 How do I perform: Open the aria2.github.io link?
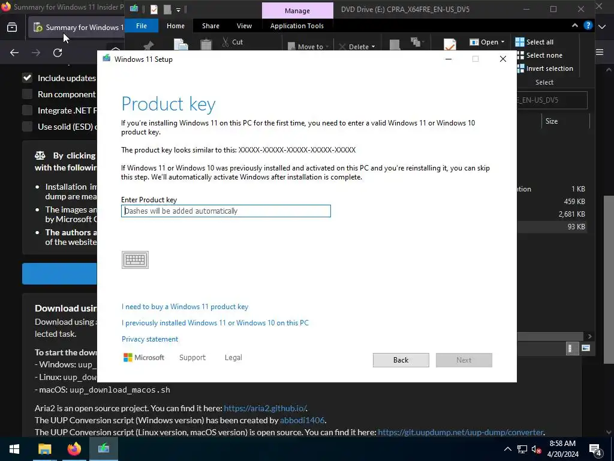pos(265,408)
